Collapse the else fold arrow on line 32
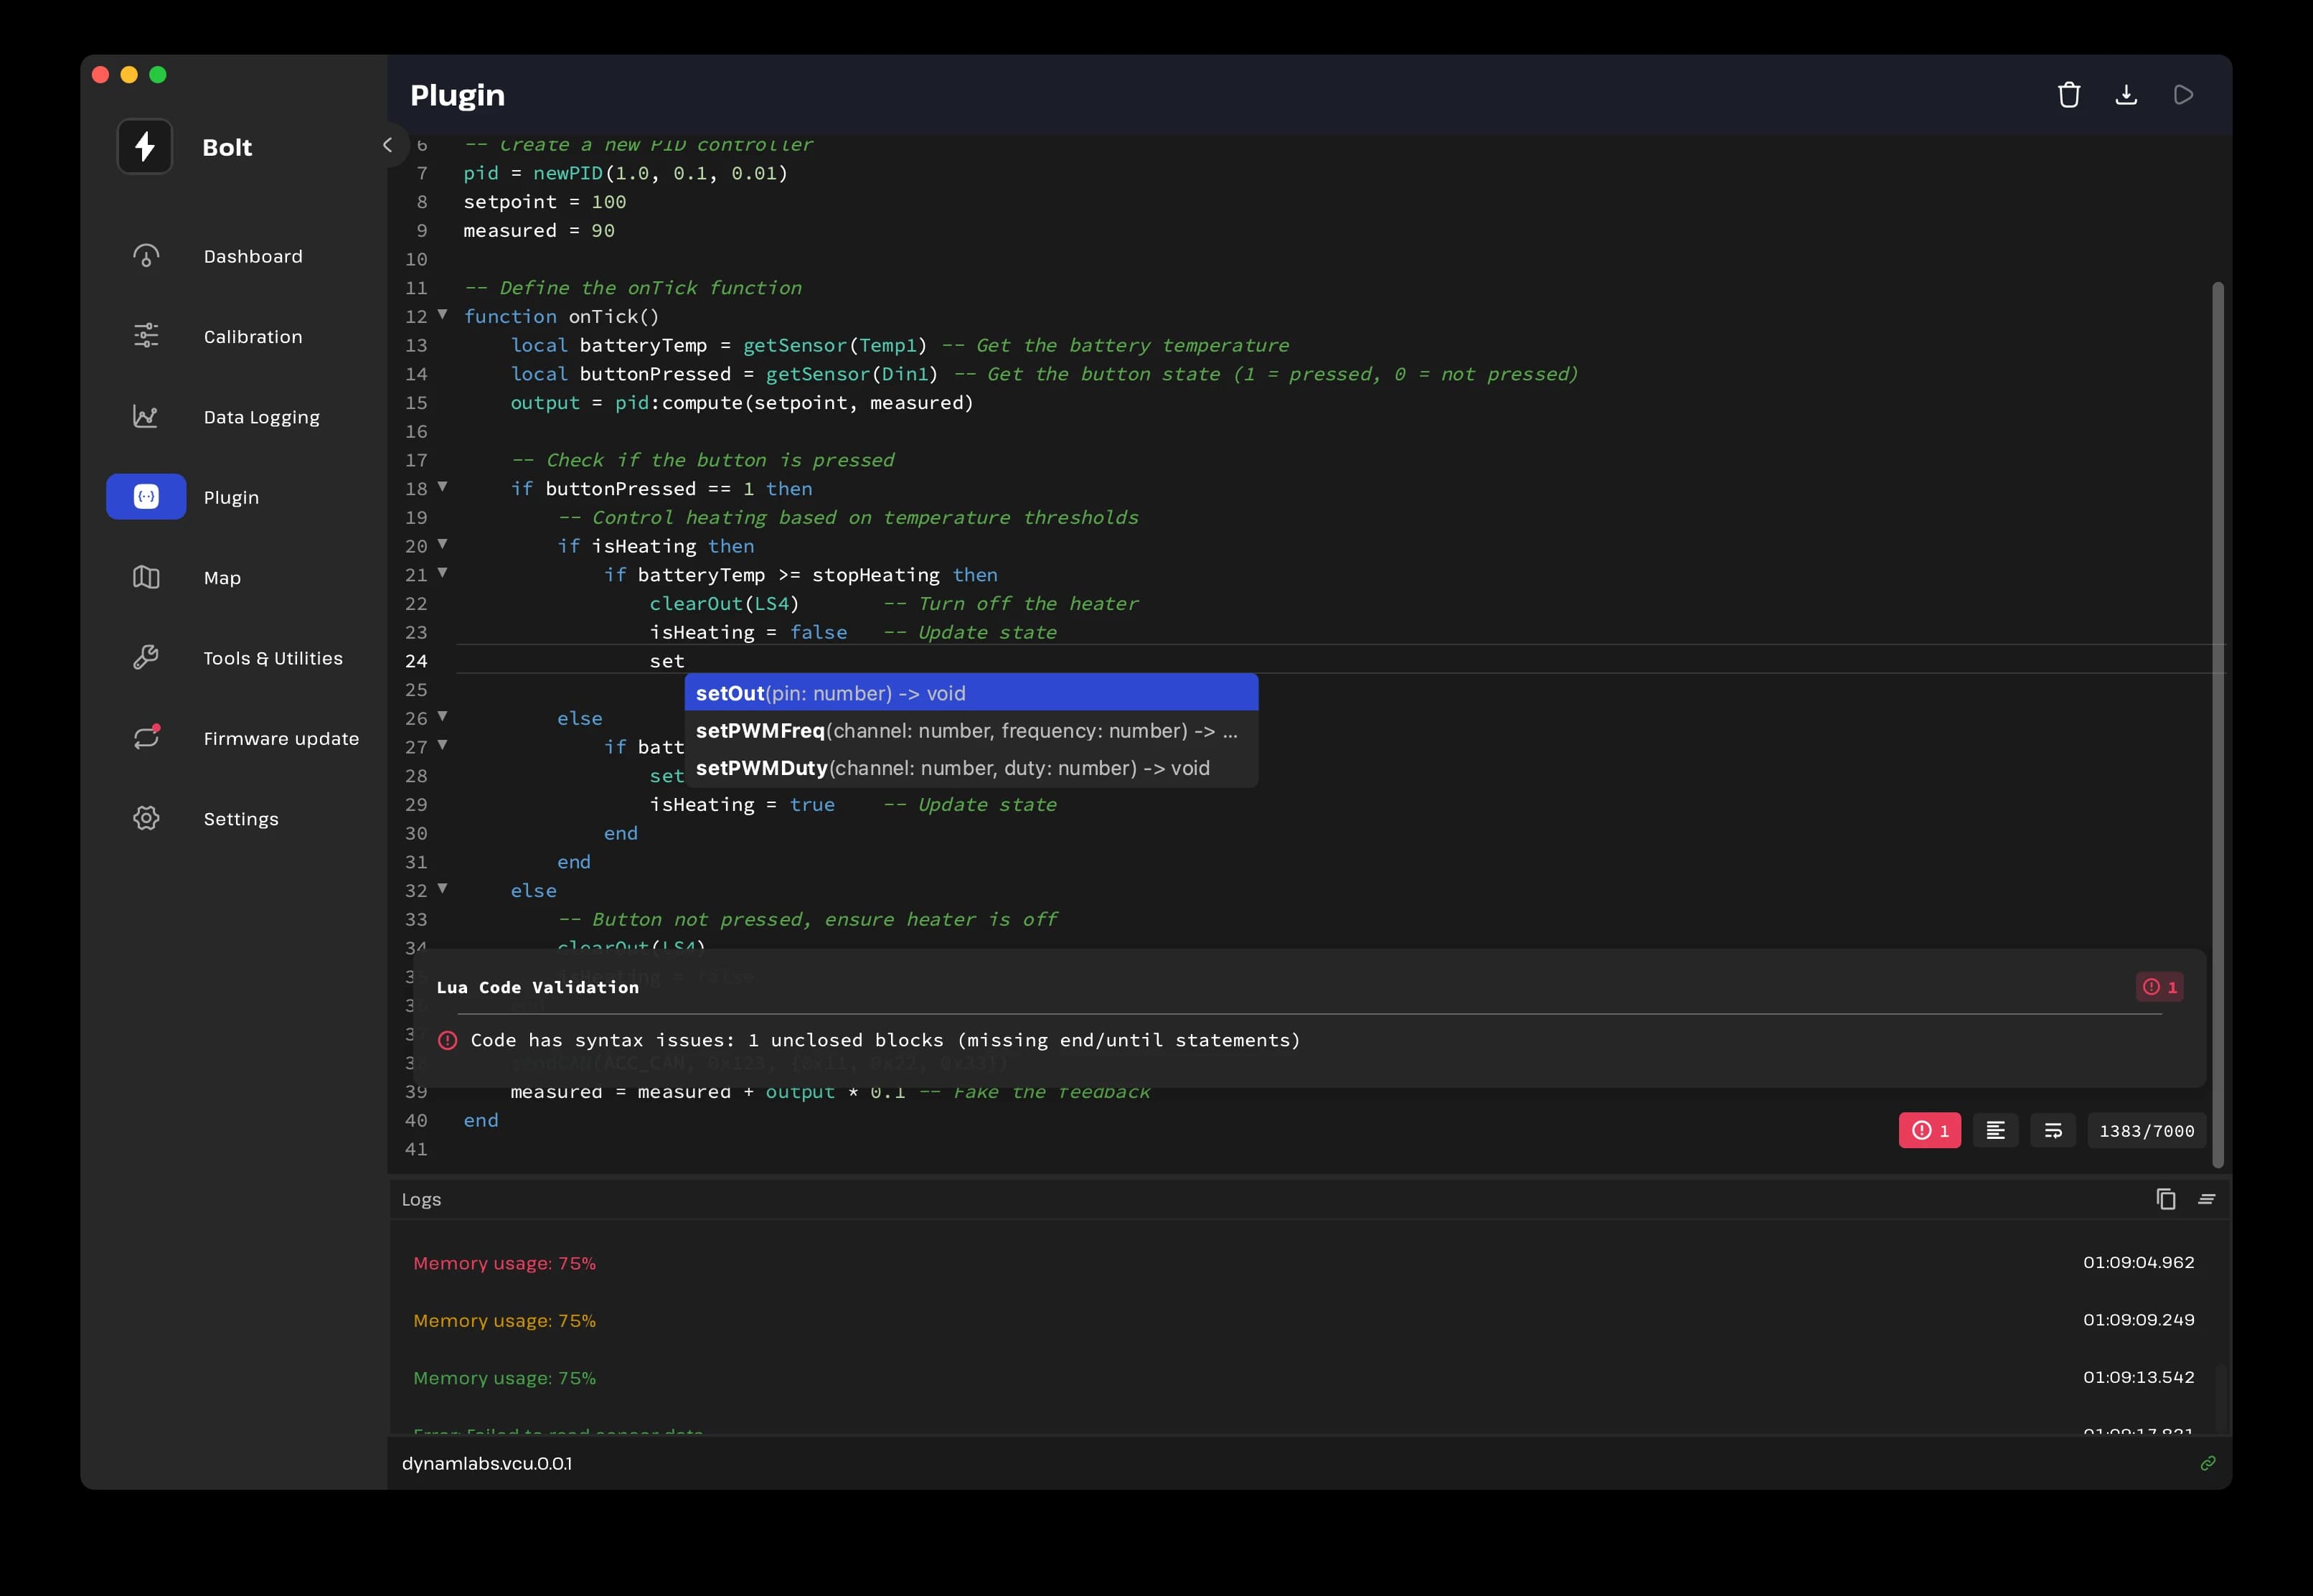This screenshot has width=2313, height=1596. point(442,888)
